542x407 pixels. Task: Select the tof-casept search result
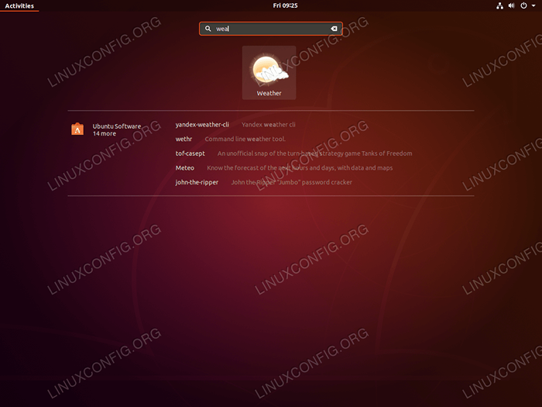pyautogui.click(x=190, y=153)
